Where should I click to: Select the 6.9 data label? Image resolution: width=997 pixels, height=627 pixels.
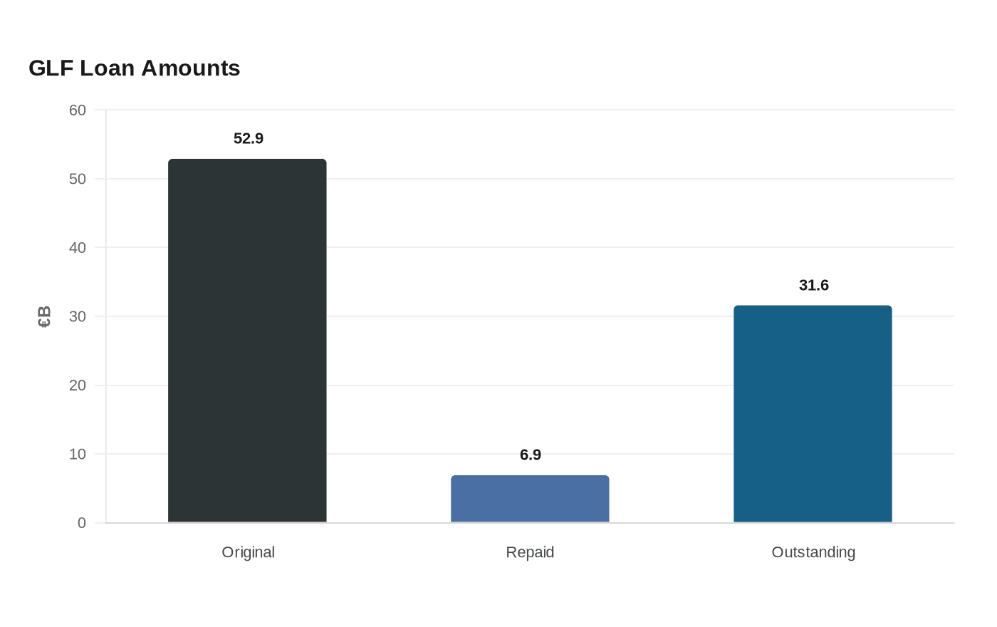coord(531,455)
